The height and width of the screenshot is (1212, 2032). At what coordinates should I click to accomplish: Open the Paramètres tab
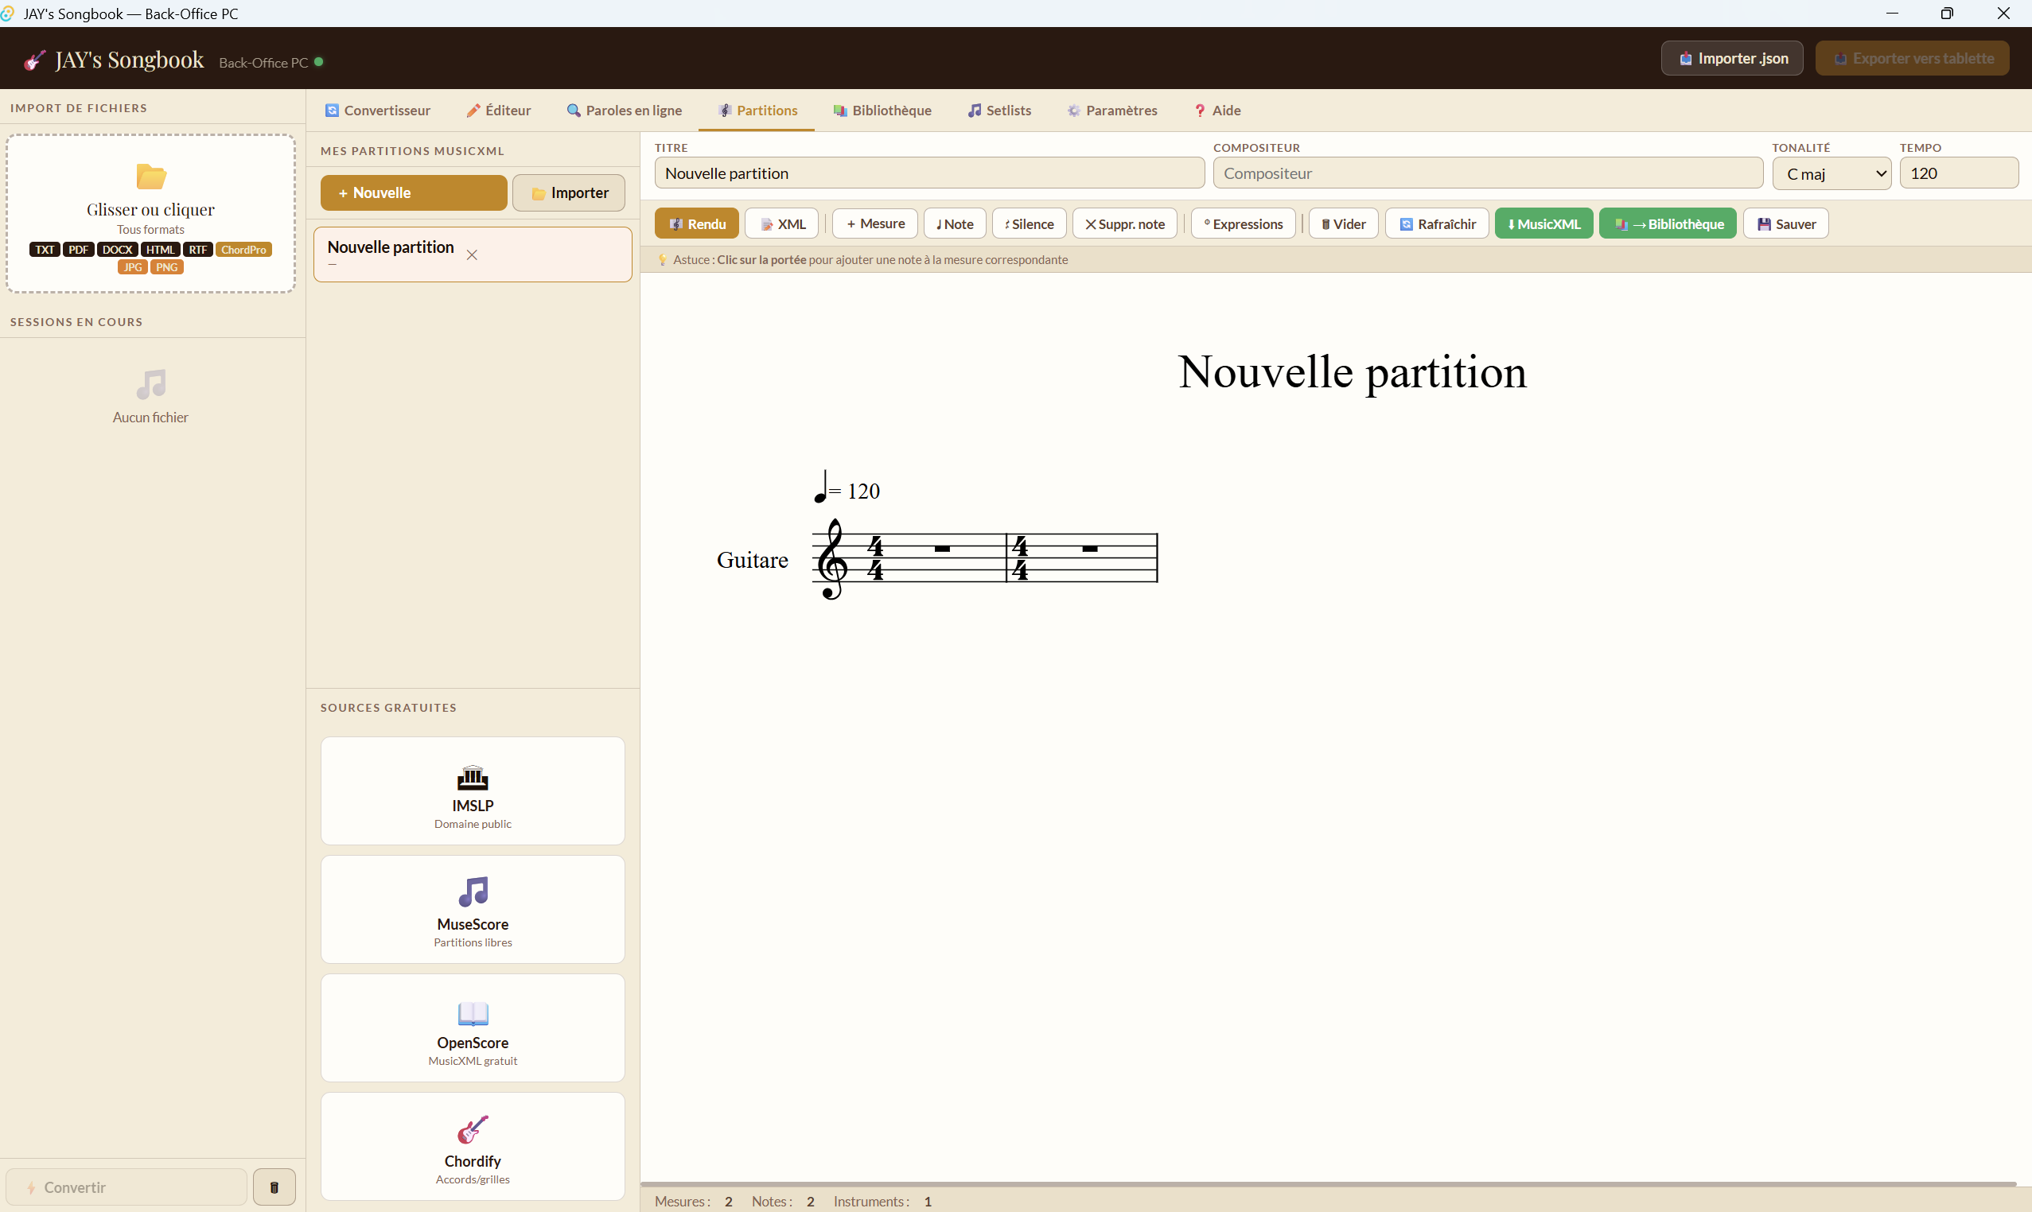[1112, 111]
